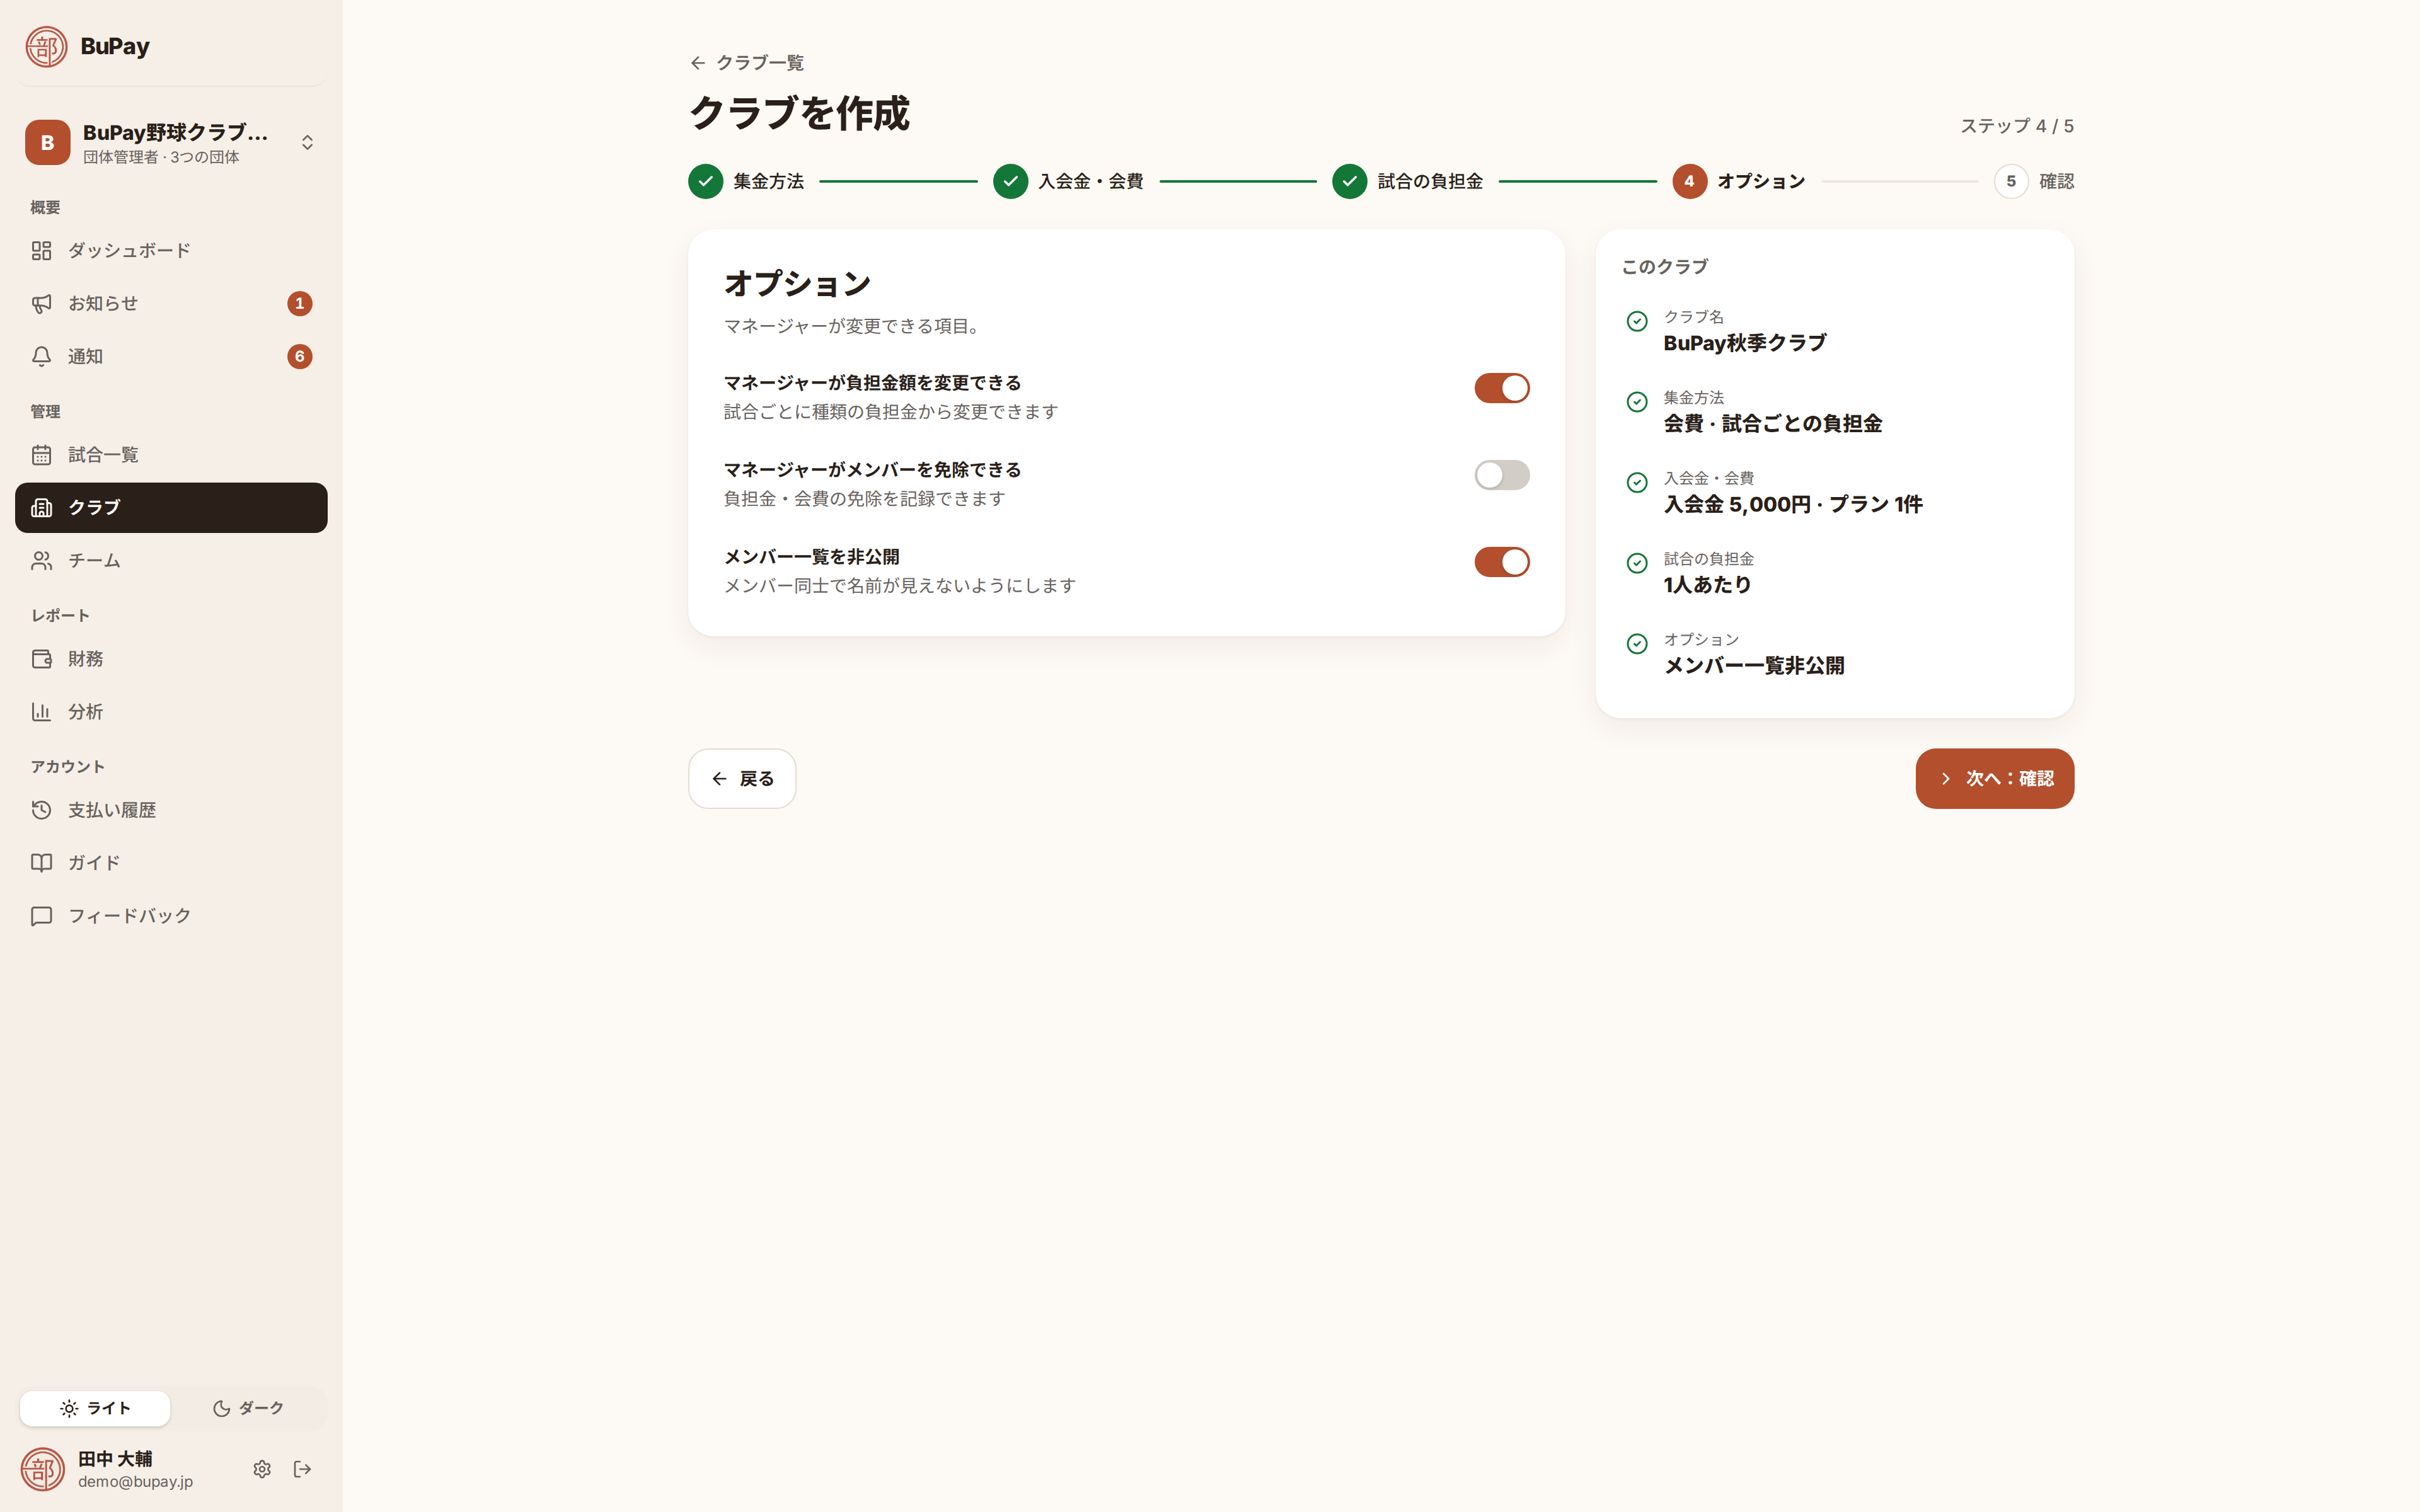Click the BuPay logo icon
This screenshot has height=1512, width=2420.
(x=46, y=46)
